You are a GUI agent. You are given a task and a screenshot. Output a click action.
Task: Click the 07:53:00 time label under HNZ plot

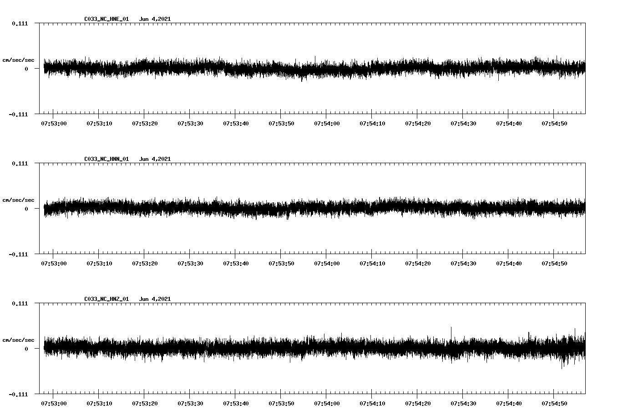tap(54, 403)
